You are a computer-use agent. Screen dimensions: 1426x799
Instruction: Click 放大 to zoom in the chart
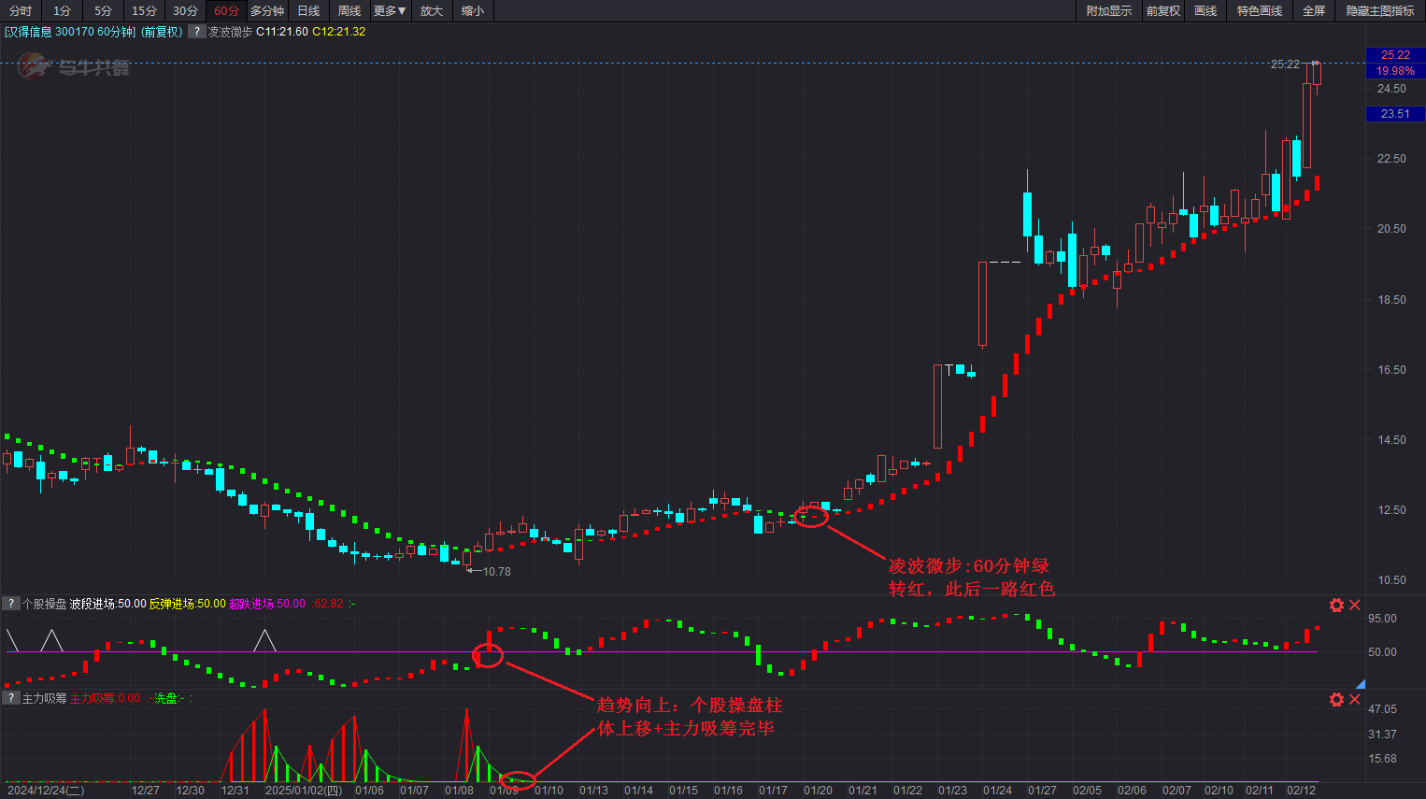pos(432,11)
